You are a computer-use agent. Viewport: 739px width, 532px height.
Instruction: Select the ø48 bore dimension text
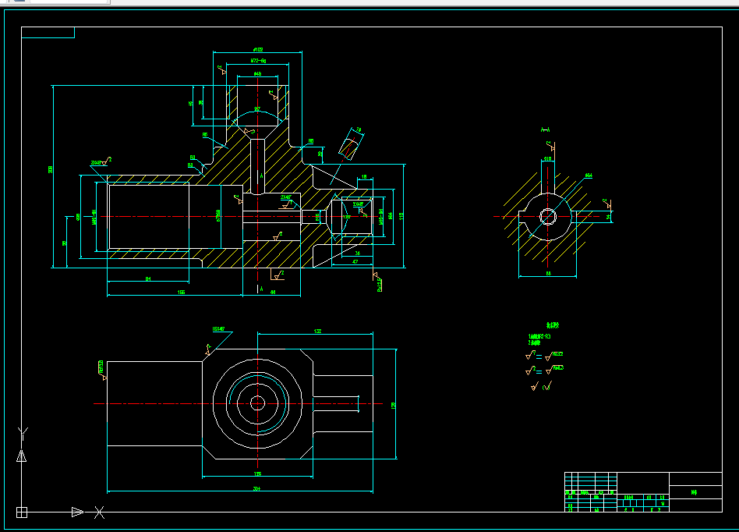257,73
